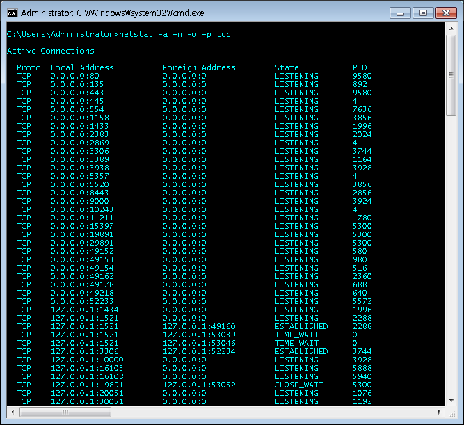Grab the horizontal scrollbar thumb
464x425 pixels.
[x=65, y=412]
